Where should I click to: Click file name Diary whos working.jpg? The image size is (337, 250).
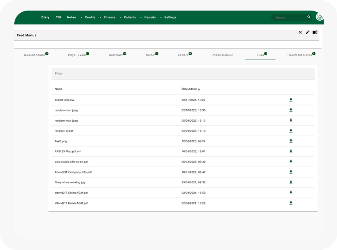[70, 183]
